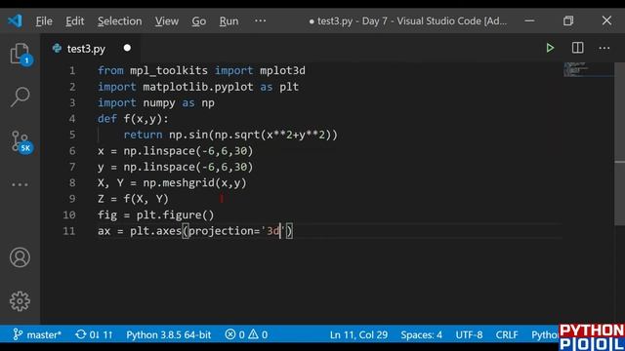Click 'np.meshgrid(x,y)' on line 8
625x351 pixels.
pos(195,183)
